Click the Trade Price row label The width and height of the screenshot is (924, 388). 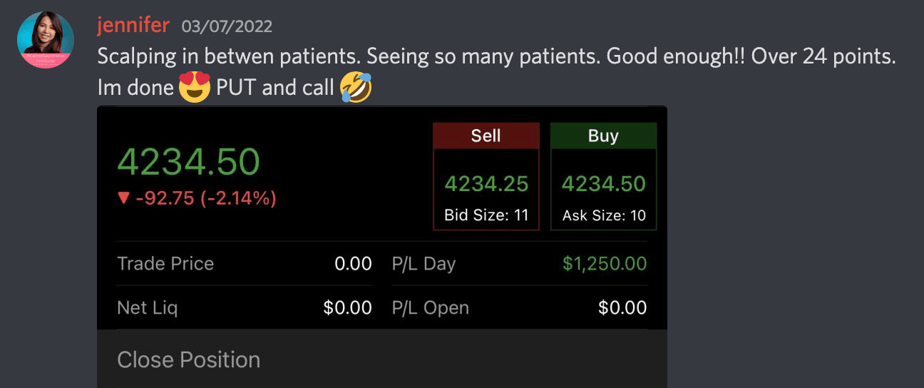pyautogui.click(x=165, y=264)
